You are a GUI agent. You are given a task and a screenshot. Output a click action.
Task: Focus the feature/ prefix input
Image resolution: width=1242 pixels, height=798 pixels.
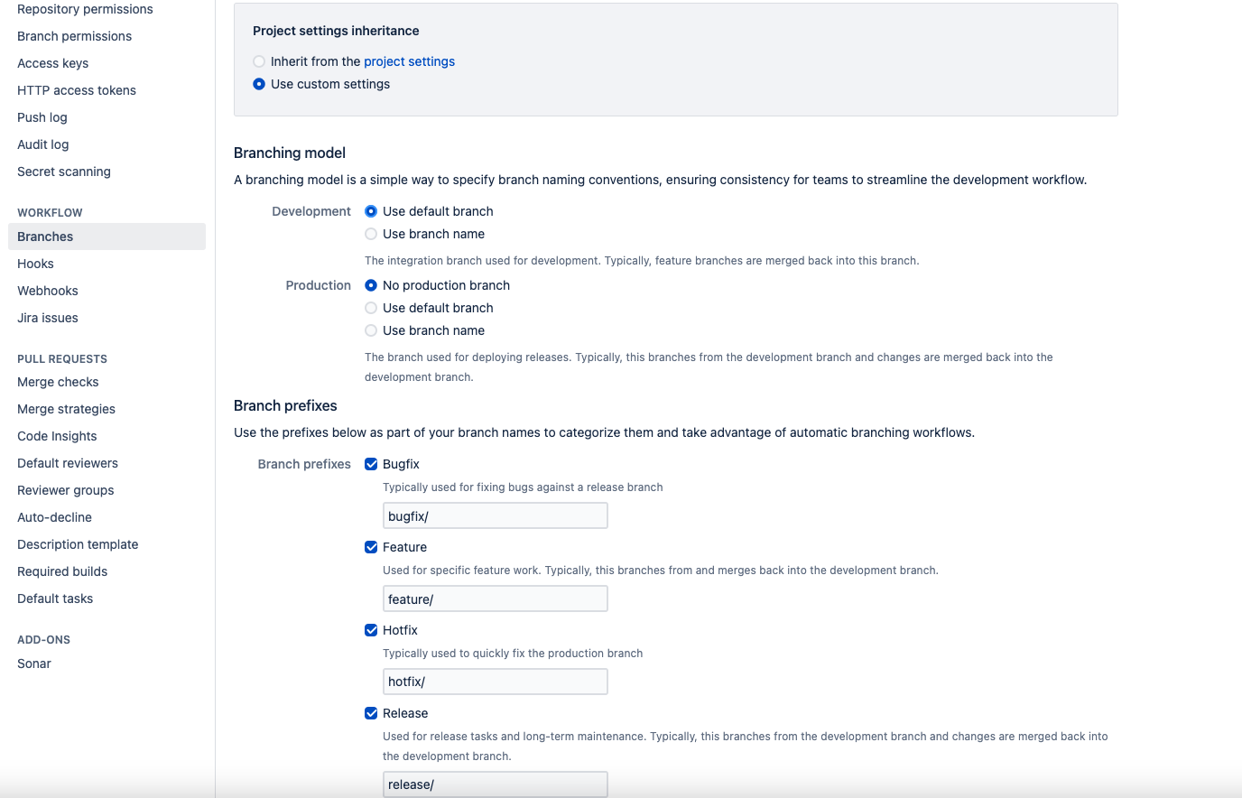pos(496,598)
